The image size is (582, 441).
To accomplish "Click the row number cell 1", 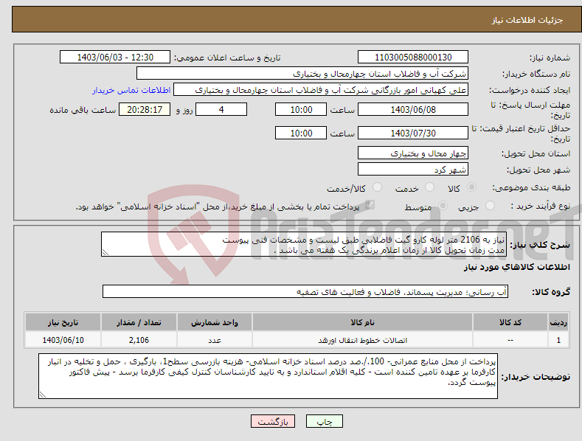I will click(x=558, y=340).
